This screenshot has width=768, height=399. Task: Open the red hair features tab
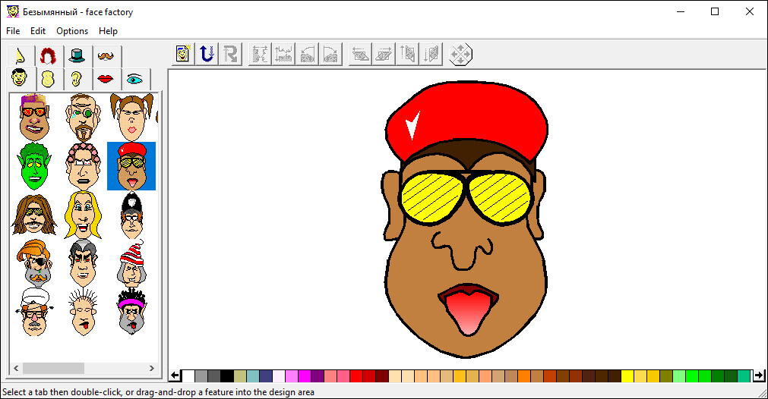tap(48, 56)
